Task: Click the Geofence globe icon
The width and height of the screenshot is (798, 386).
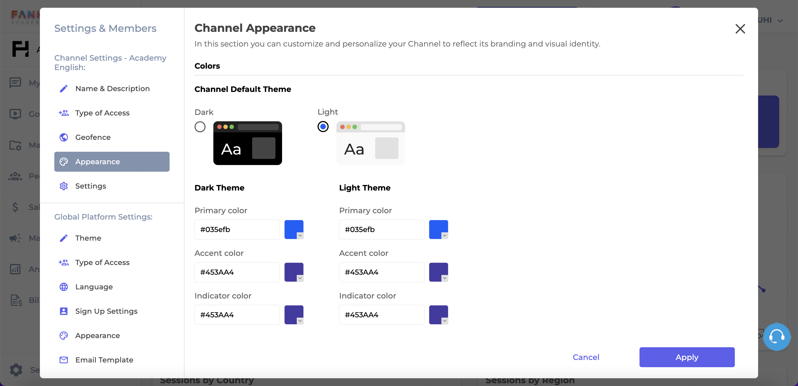Action: coord(64,137)
